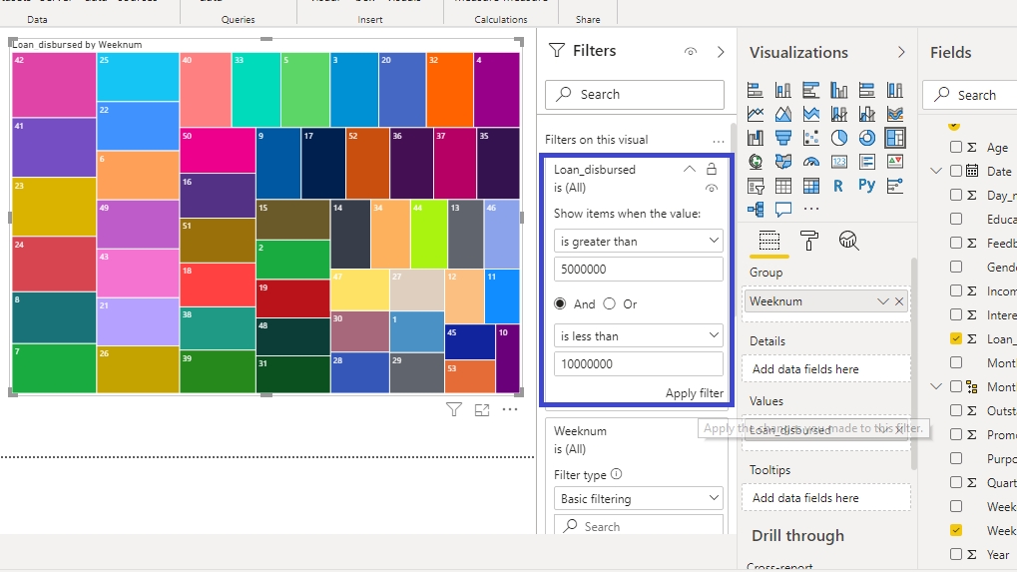Check the Age field checkbox

tap(956, 147)
